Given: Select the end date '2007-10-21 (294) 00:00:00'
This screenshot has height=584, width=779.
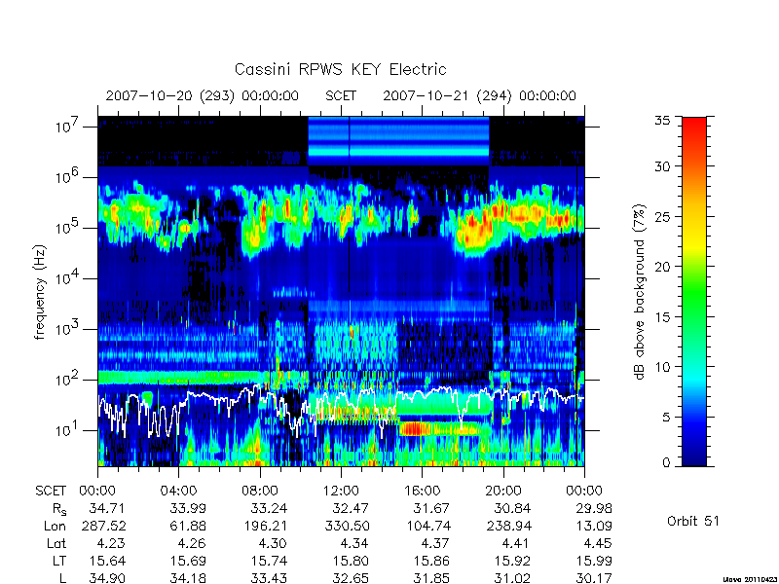Looking at the screenshot, I should pyautogui.click(x=479, y=95).
